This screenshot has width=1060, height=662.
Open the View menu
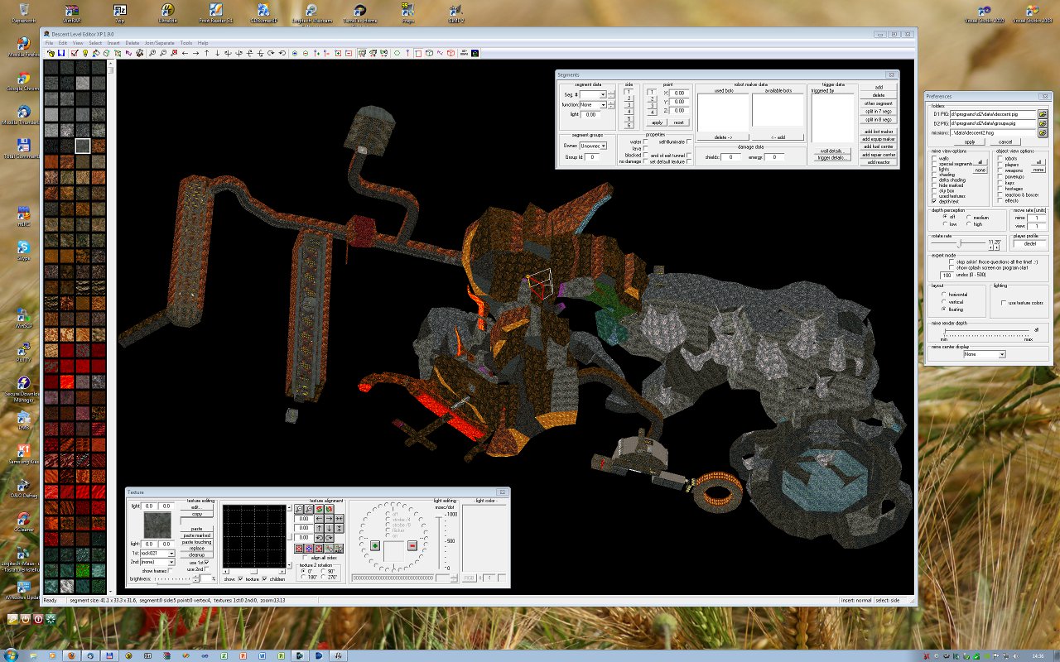tap(78, 43)
